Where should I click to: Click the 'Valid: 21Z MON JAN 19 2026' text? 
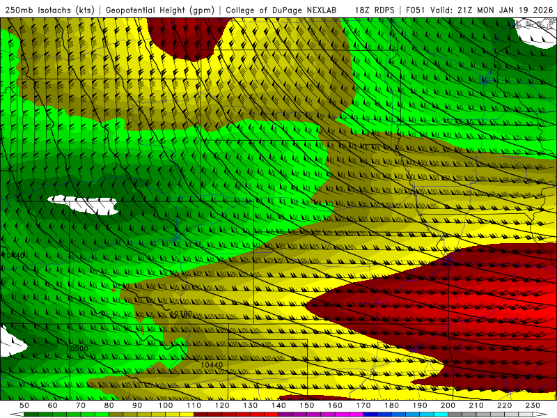(492, 10)
